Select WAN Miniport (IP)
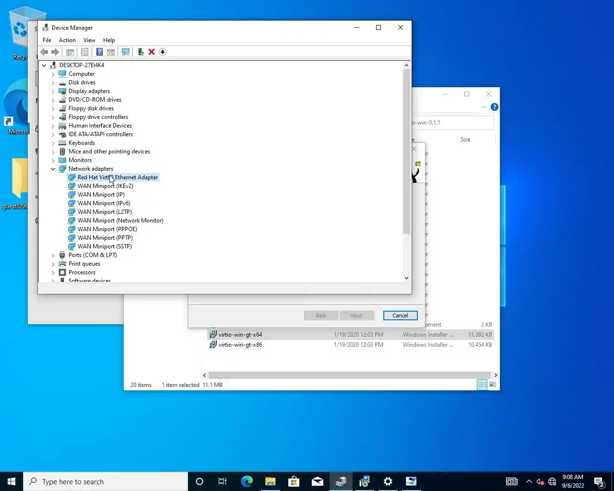This screenshot has width=614, height=491. click(101, 195)
